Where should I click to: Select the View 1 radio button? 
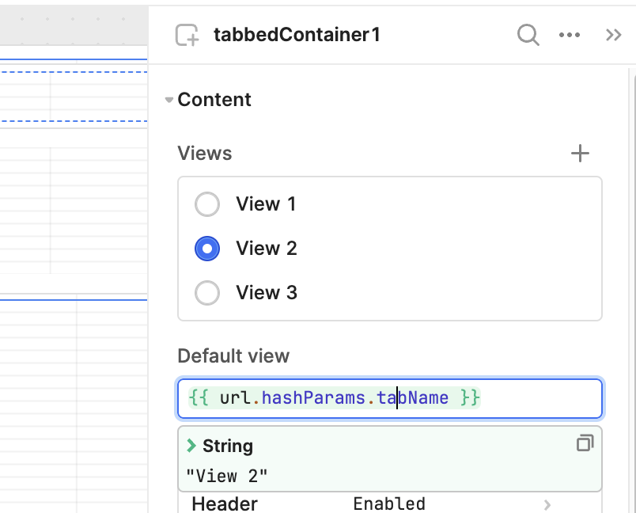pyautogui.click(x=207, y=204)
